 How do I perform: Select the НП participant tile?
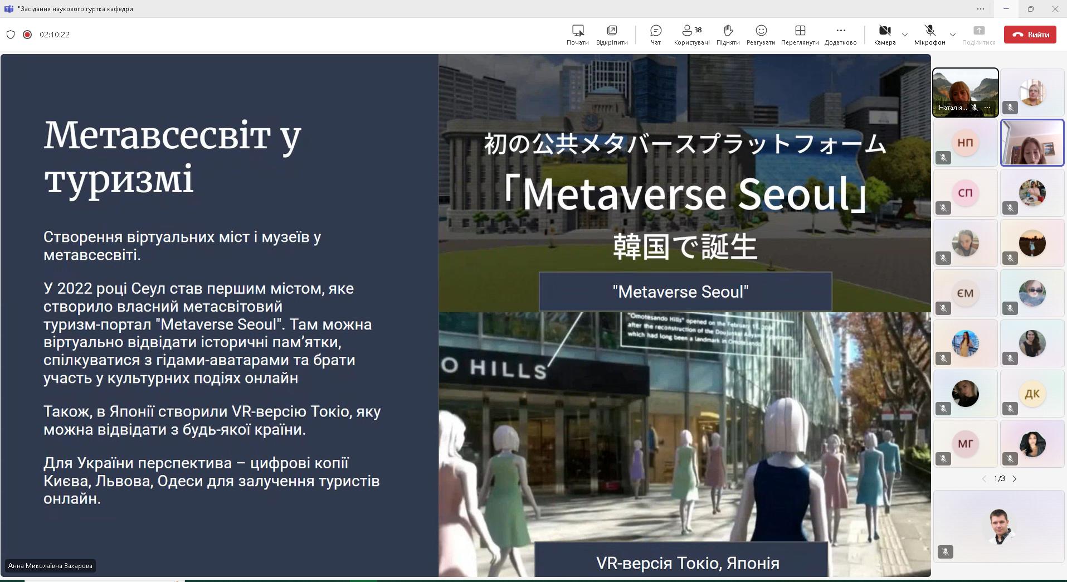point(966,143)
